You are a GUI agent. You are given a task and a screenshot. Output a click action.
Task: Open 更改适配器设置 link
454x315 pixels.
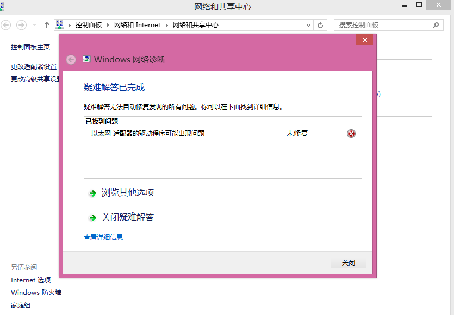34,66
